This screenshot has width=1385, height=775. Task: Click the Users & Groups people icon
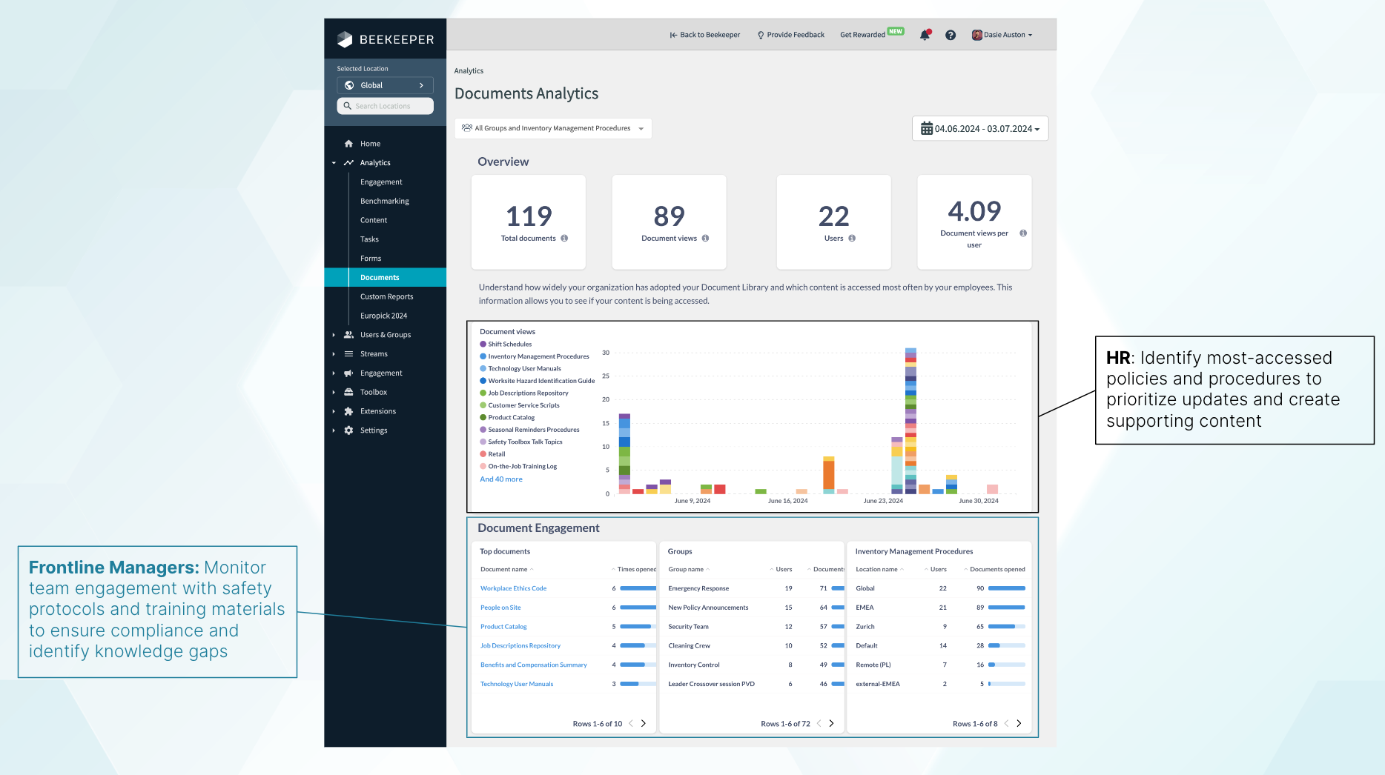(348, 335)
